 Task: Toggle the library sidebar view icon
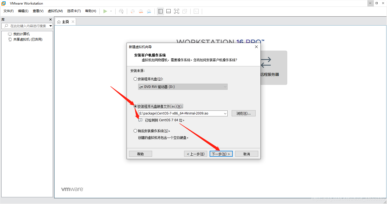[x=160, y=11]
